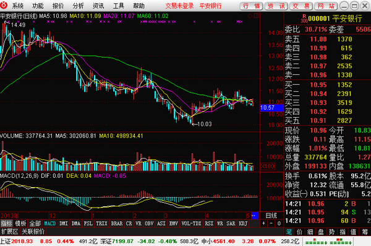This screenshot has width=371, height=246.
Task: Click the Ping An Bank logo icon
Action: (4, 5)
